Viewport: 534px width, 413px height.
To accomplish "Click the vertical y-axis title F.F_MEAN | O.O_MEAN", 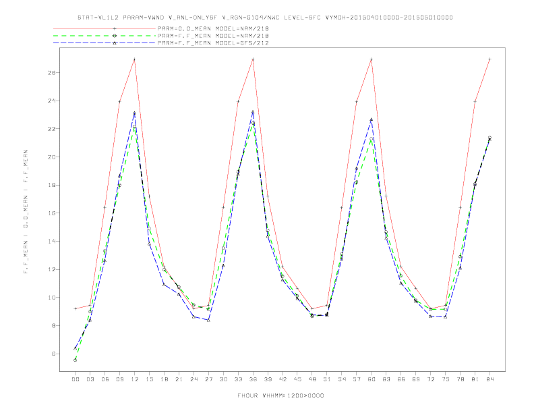I will point(26,212).
